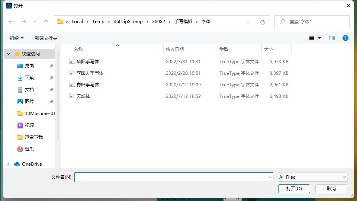Click 新建文件夹 button
357x201 pixels.
[46, 38]
